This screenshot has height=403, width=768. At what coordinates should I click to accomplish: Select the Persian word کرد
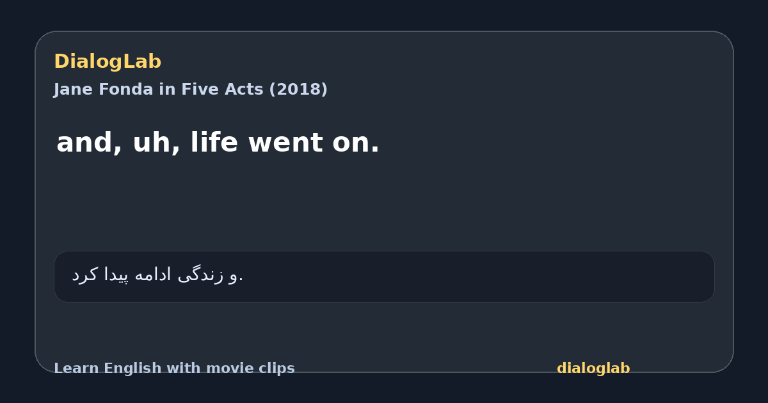[x=85, y=275]
